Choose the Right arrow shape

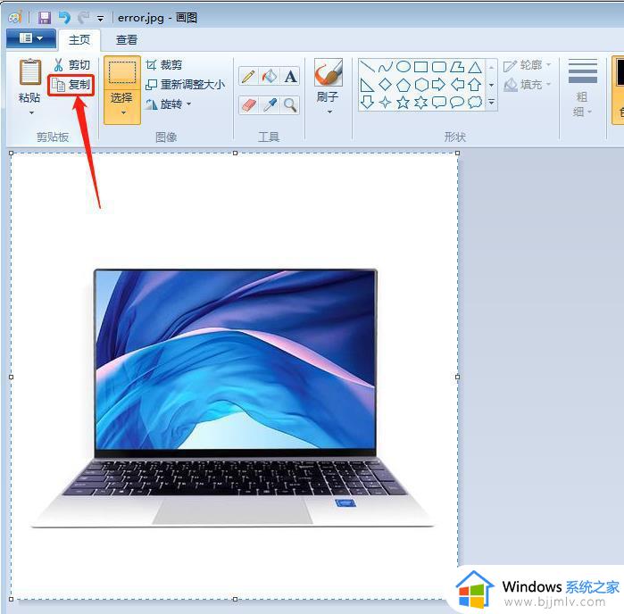439,85
